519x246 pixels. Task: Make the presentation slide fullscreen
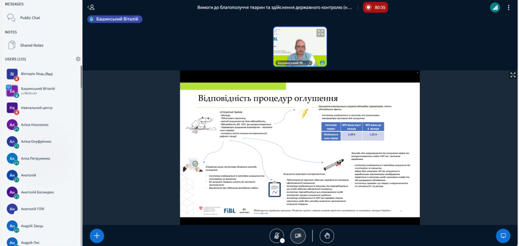pos(513,75)
